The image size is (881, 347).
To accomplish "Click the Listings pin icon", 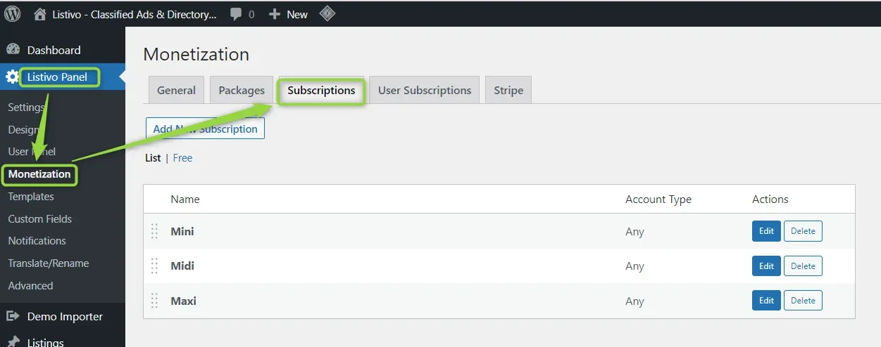I will [13, 342].
